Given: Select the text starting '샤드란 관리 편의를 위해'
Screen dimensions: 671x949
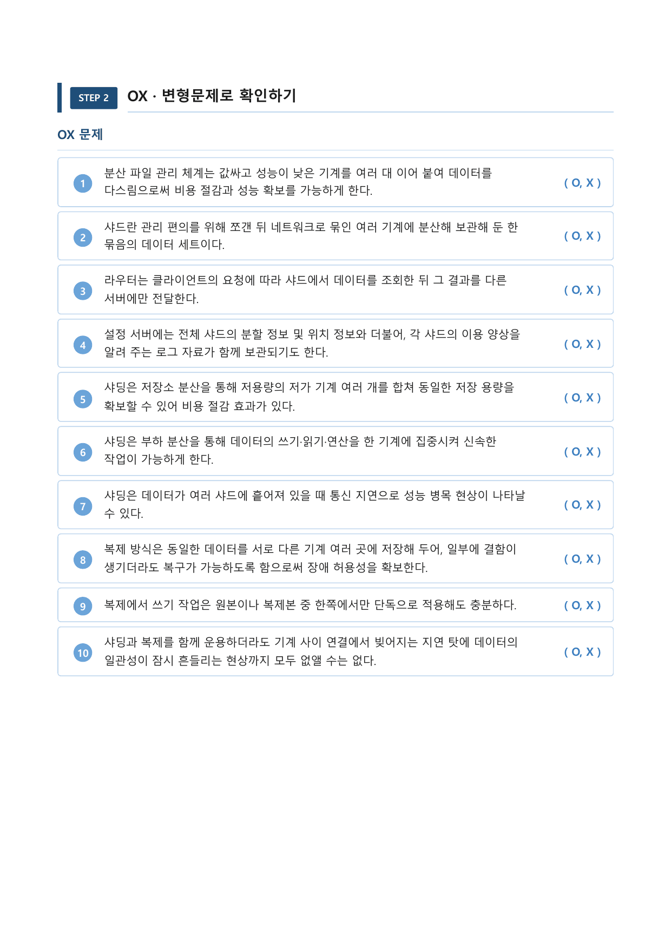Looking at the screenshot, I should point(311,236).
